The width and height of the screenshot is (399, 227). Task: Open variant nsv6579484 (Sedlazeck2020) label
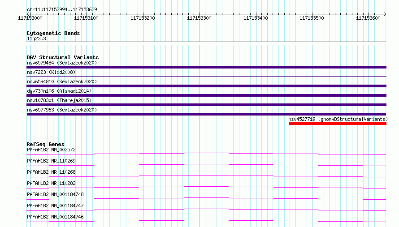coord(62,63)
